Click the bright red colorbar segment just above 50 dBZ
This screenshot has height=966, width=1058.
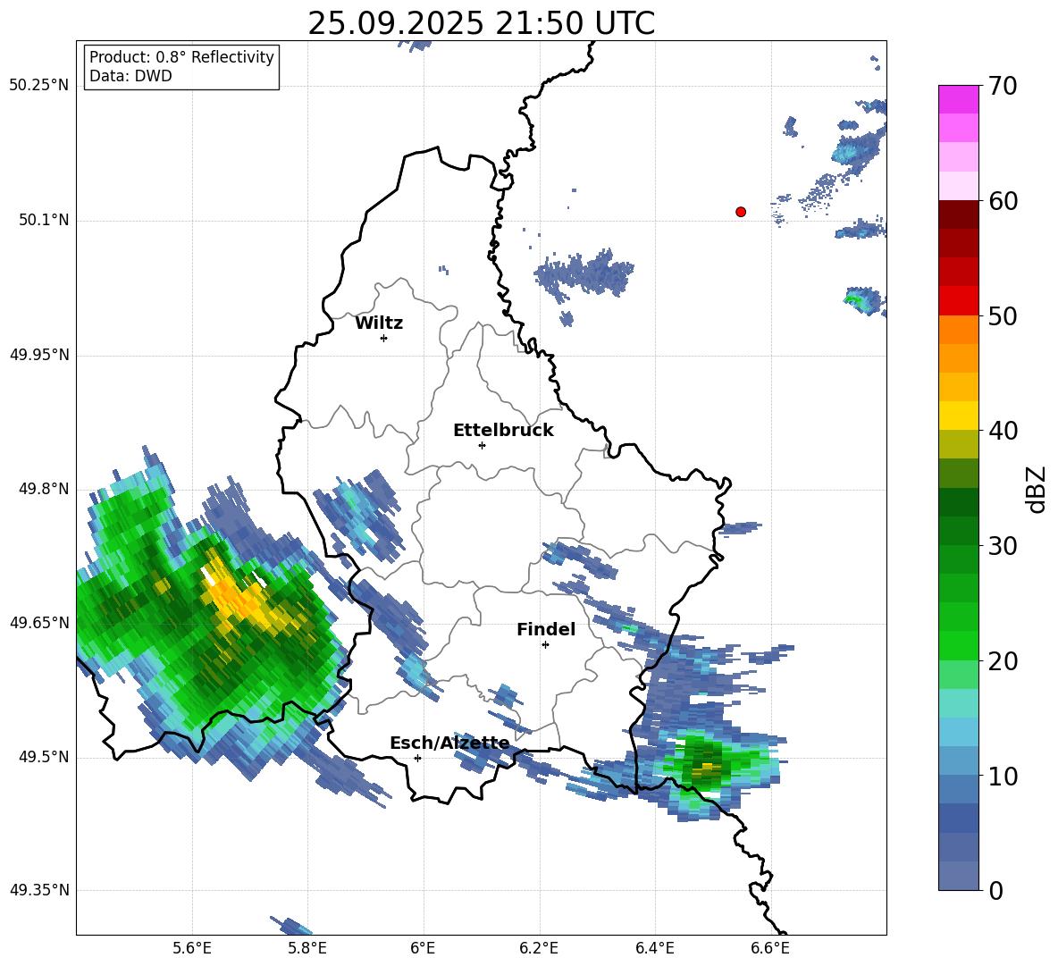click(958, 301)
